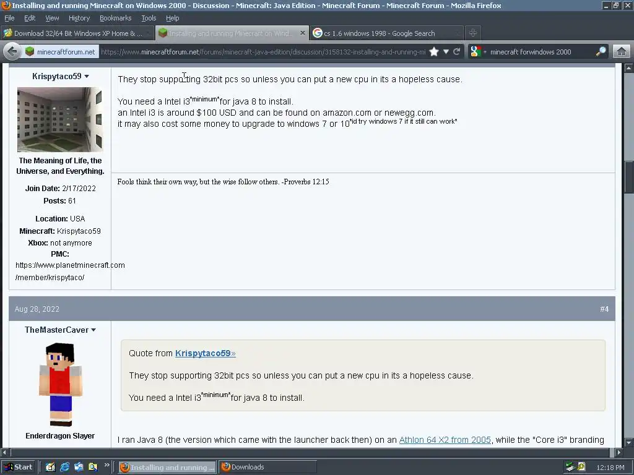The height and width of the screenshot is (475, 634).
Task: Click the yellow system tray icon
Action: [x=581, y=466]
